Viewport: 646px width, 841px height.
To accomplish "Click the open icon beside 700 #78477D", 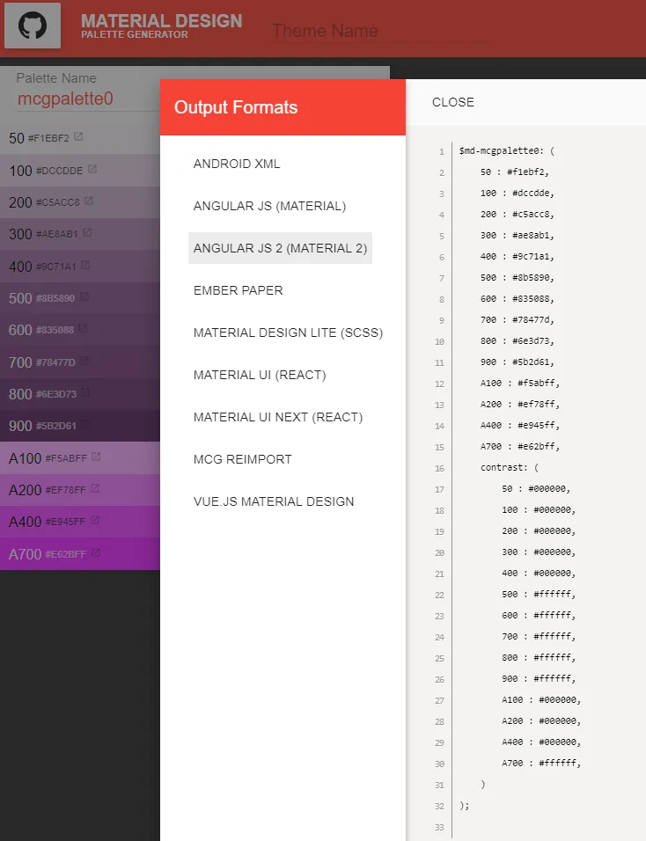I will coord(84,361).
